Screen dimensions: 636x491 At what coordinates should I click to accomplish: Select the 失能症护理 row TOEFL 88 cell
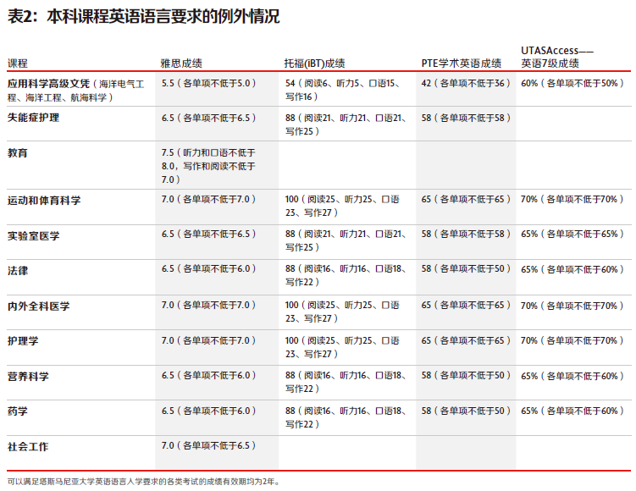(x=346, y=124)
